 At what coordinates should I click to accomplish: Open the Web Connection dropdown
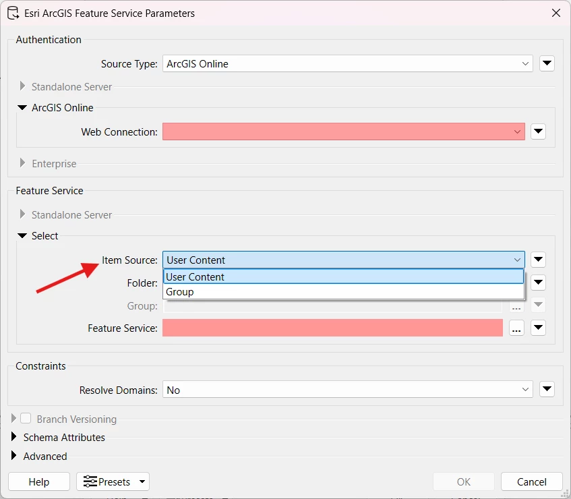[x=343, y=131]
